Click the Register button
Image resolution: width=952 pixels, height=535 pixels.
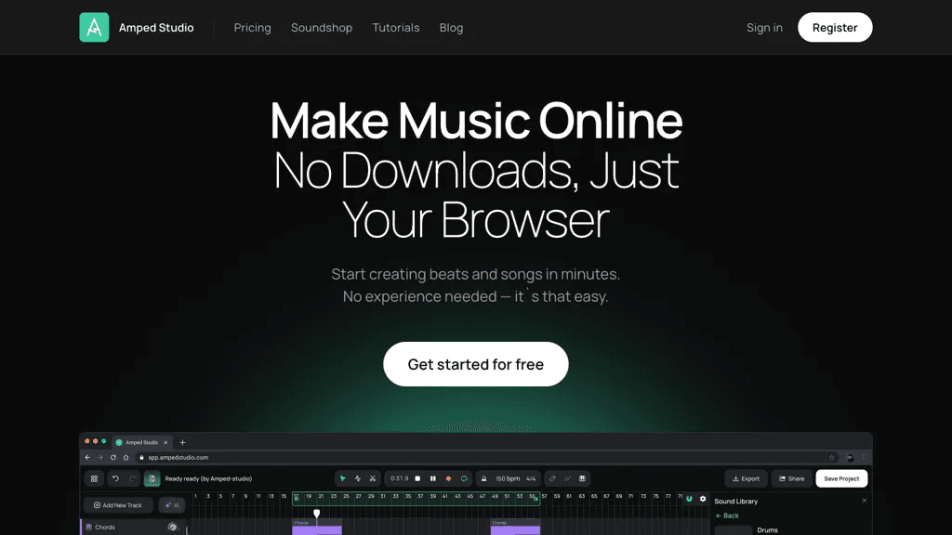point(835,27)
